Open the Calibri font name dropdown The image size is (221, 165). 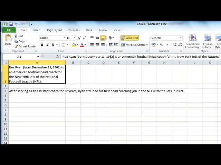point(64,38)
